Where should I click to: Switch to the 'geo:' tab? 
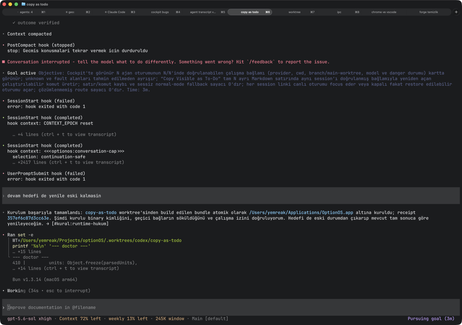coord(70,12)
